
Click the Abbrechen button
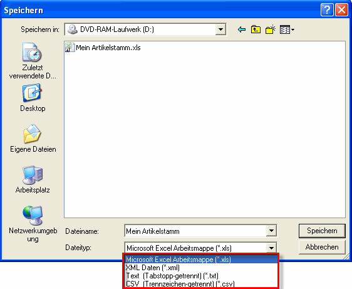pos(322,247)
